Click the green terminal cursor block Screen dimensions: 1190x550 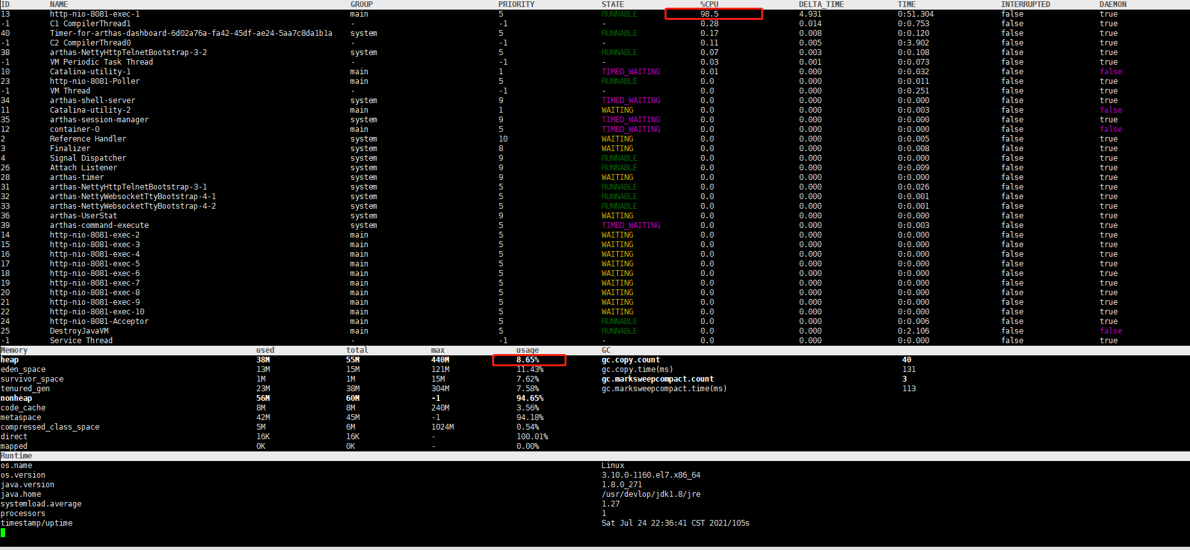pyautogui.click(x=3, y=533)
